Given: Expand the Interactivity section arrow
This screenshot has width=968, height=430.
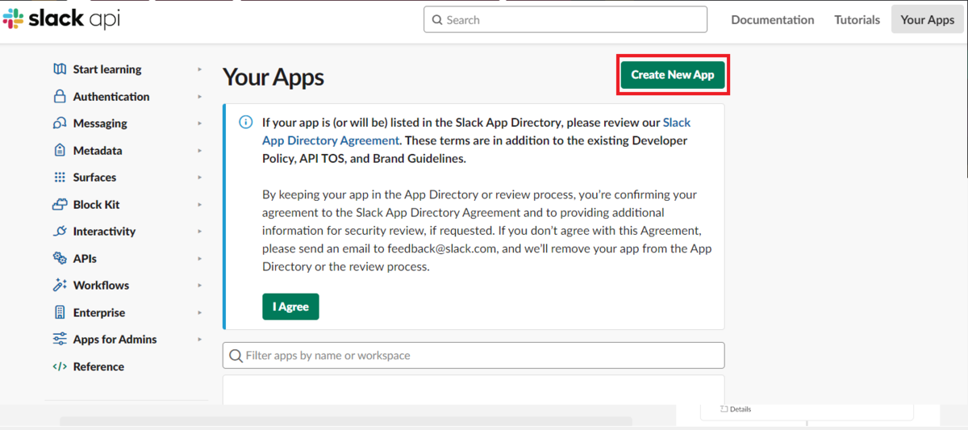Looking at the screenshot, I should tap(200, 232).
